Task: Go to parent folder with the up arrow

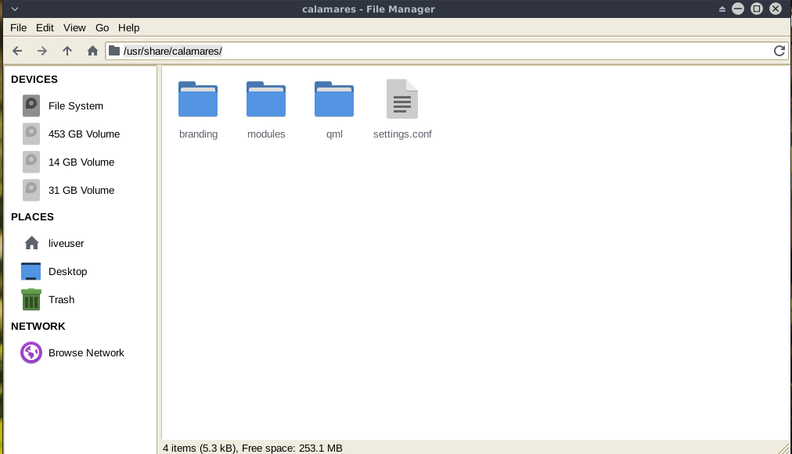Action: (67, 51)
